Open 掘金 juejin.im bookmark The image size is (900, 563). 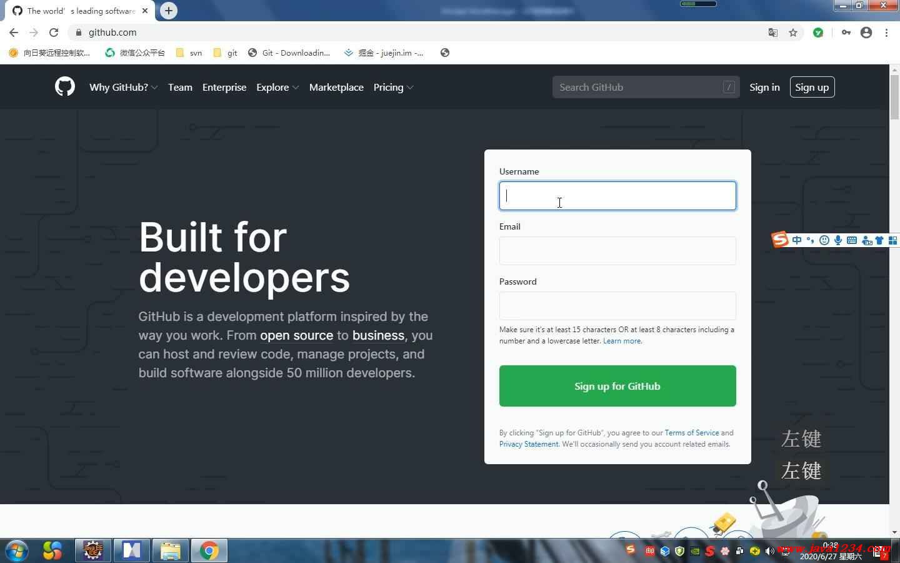click(x=384, y=53)
